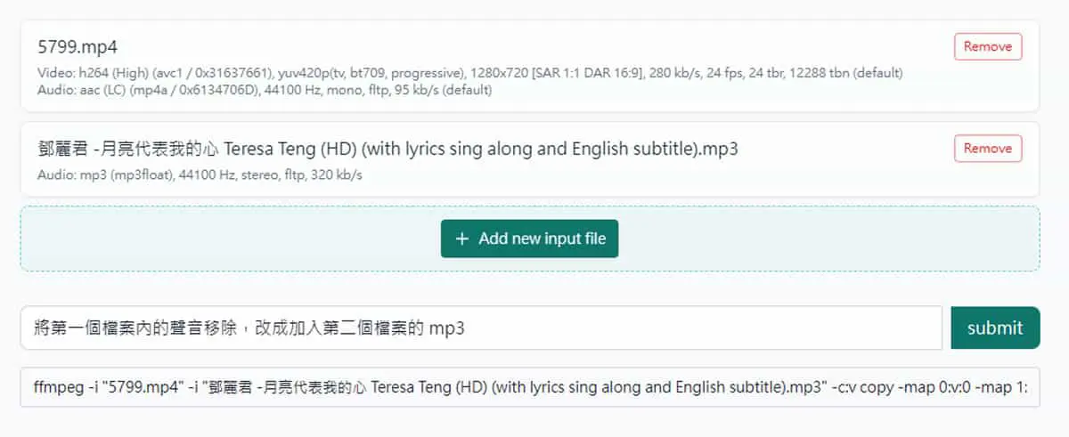Focus the Chinese instruction prompt input field

tap(481, 328)
